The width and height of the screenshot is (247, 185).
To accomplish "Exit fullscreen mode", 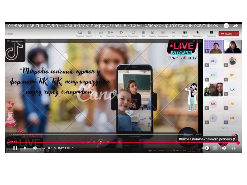I will [x=234, y=148].
